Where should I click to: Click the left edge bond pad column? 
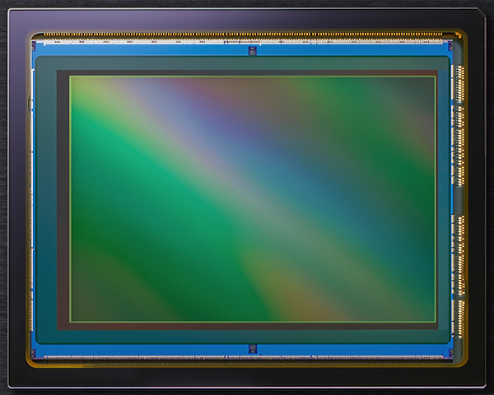pyautogui.click(x=33, y=197)
